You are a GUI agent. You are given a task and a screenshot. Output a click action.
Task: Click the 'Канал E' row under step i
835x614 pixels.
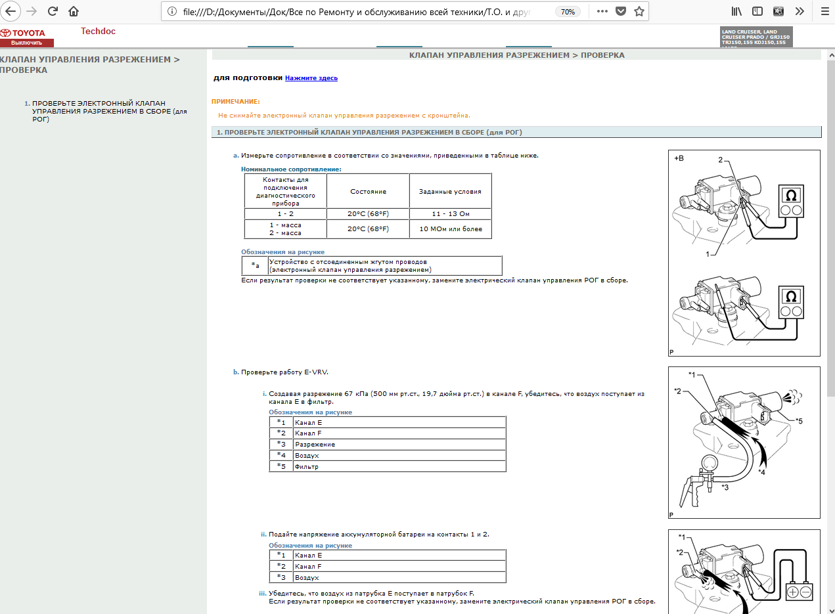click(388, 422)
